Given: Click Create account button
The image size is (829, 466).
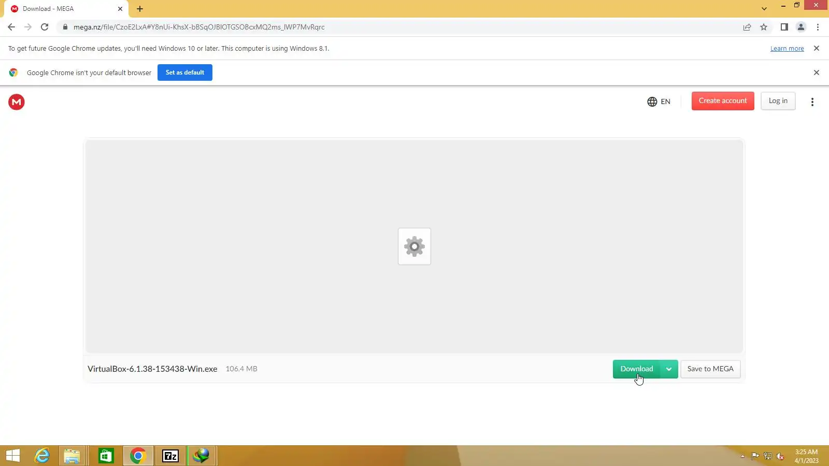Looking at the screenshot, I should (723, 101).
